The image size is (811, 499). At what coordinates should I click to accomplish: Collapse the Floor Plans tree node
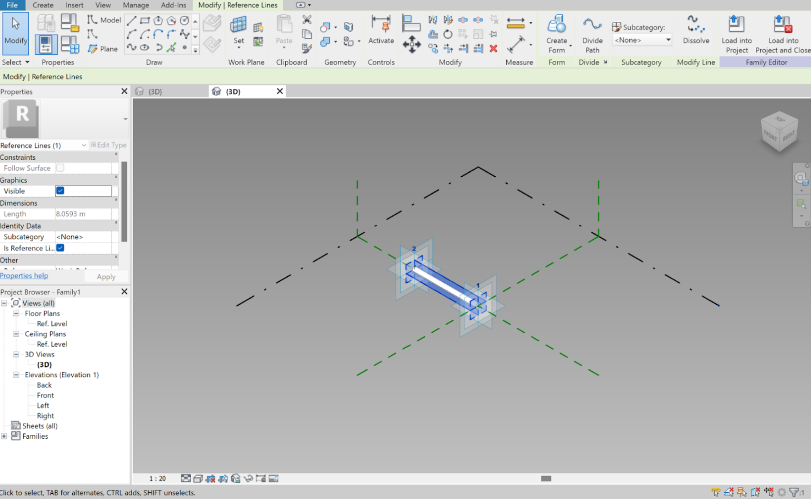click(x=16, y=314)
